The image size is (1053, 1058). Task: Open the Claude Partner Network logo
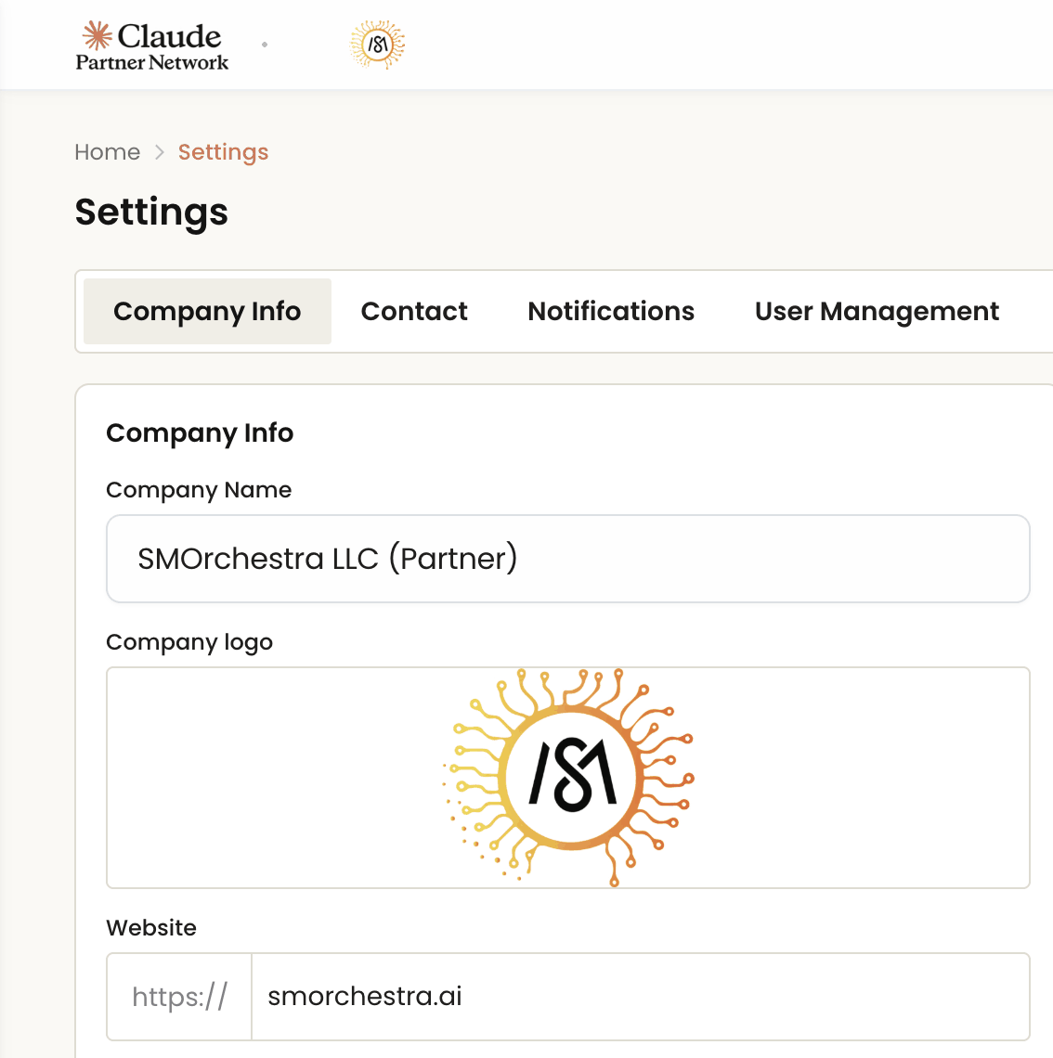[x=152, y=45]
